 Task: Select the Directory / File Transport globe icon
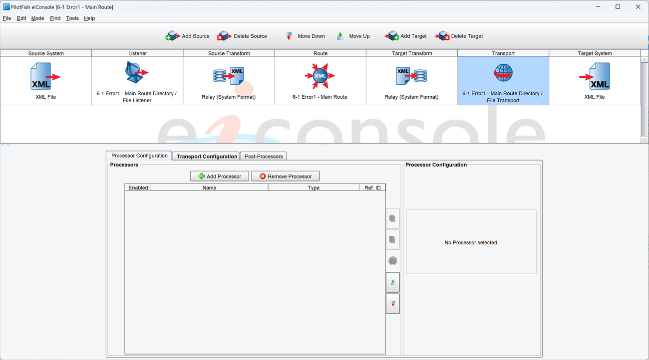point(503,73)
